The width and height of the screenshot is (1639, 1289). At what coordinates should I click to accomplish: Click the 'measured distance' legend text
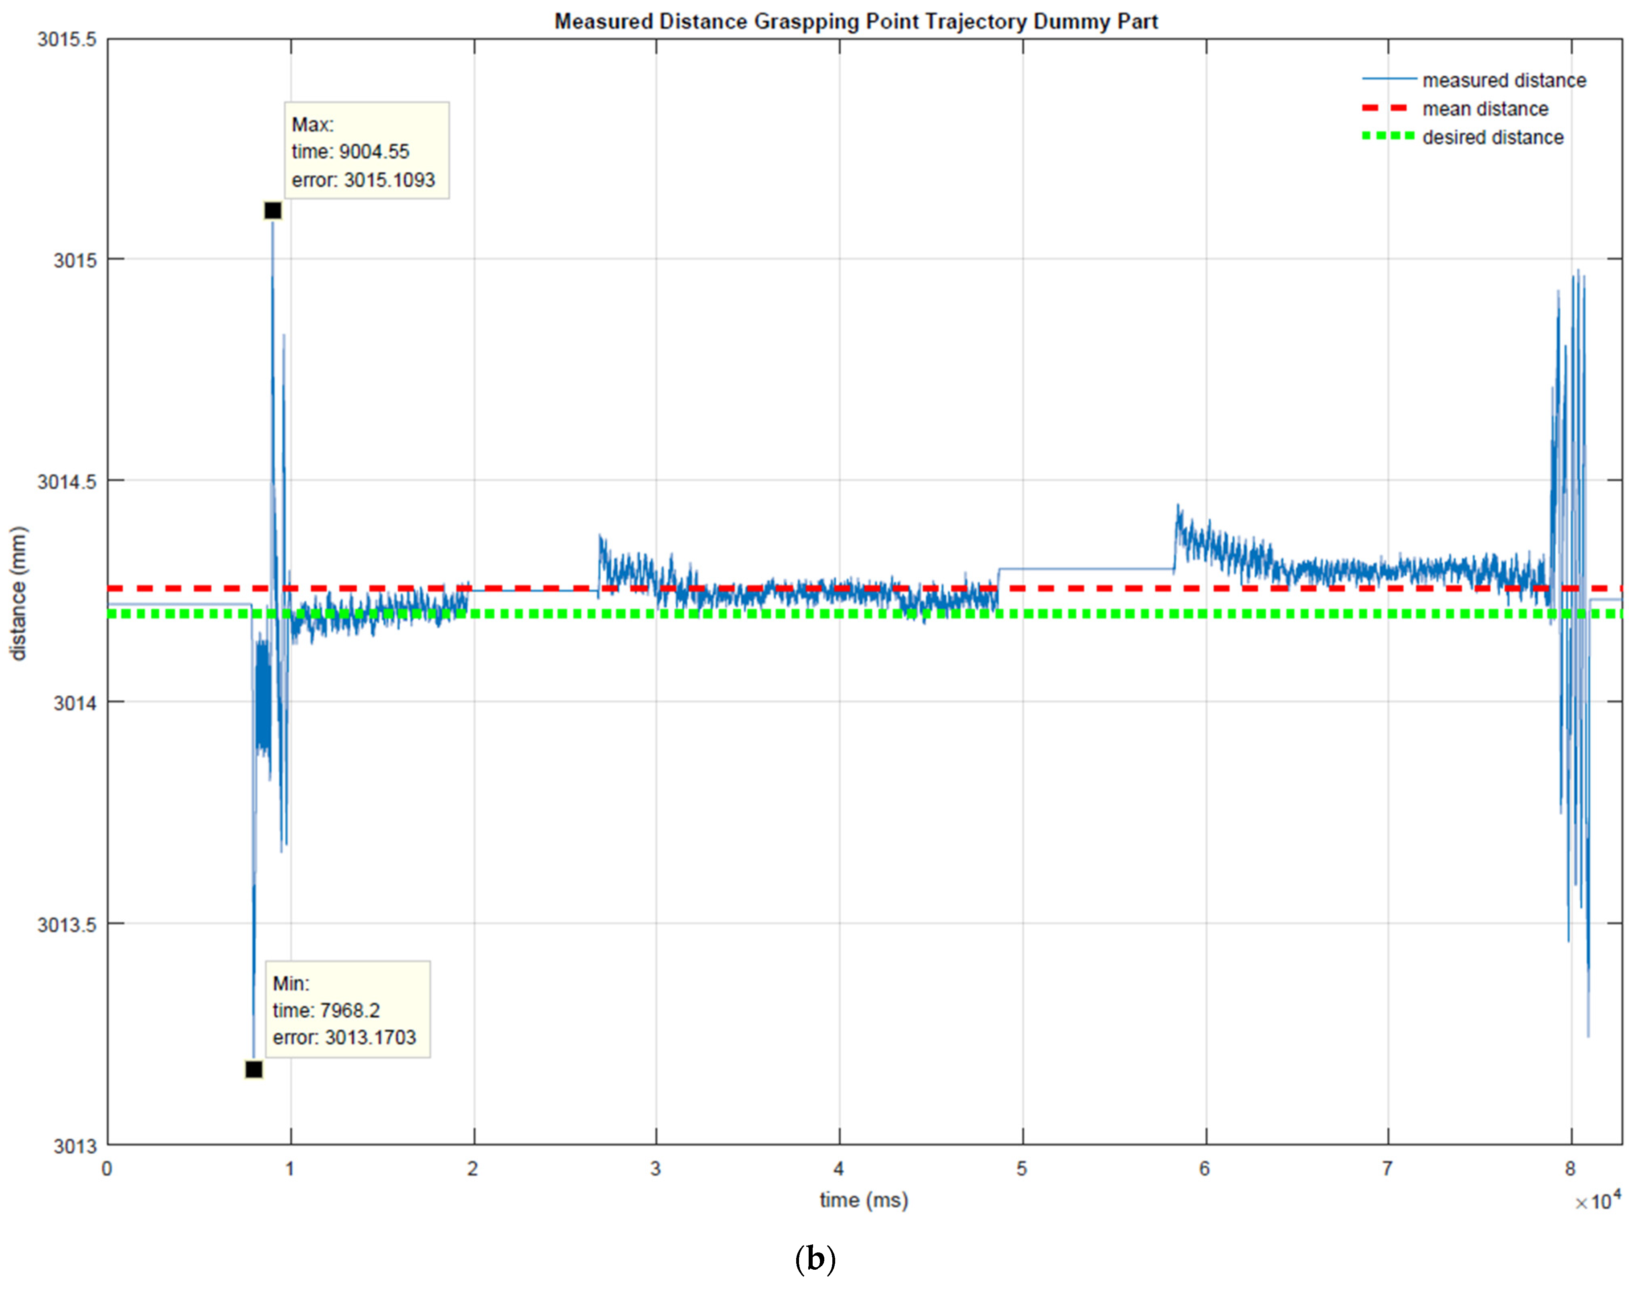pyautogui.click(x=1504, y=80)
